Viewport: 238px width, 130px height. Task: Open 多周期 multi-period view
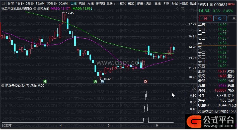[100, 3]
